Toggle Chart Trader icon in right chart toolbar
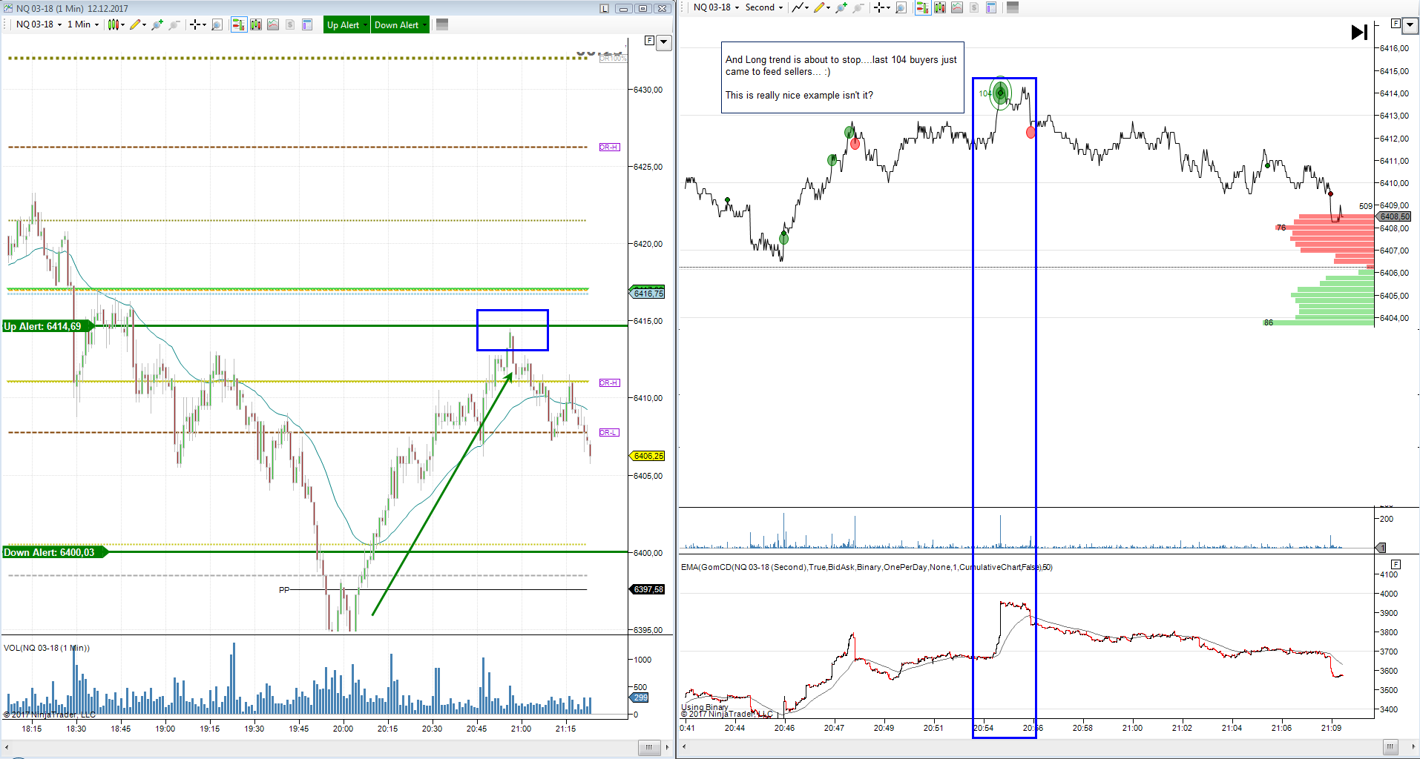 (922, 7)
